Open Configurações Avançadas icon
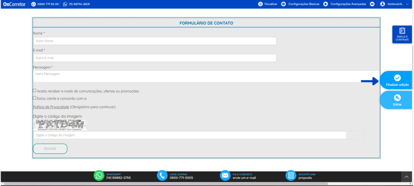 click(x=326, y=4)
